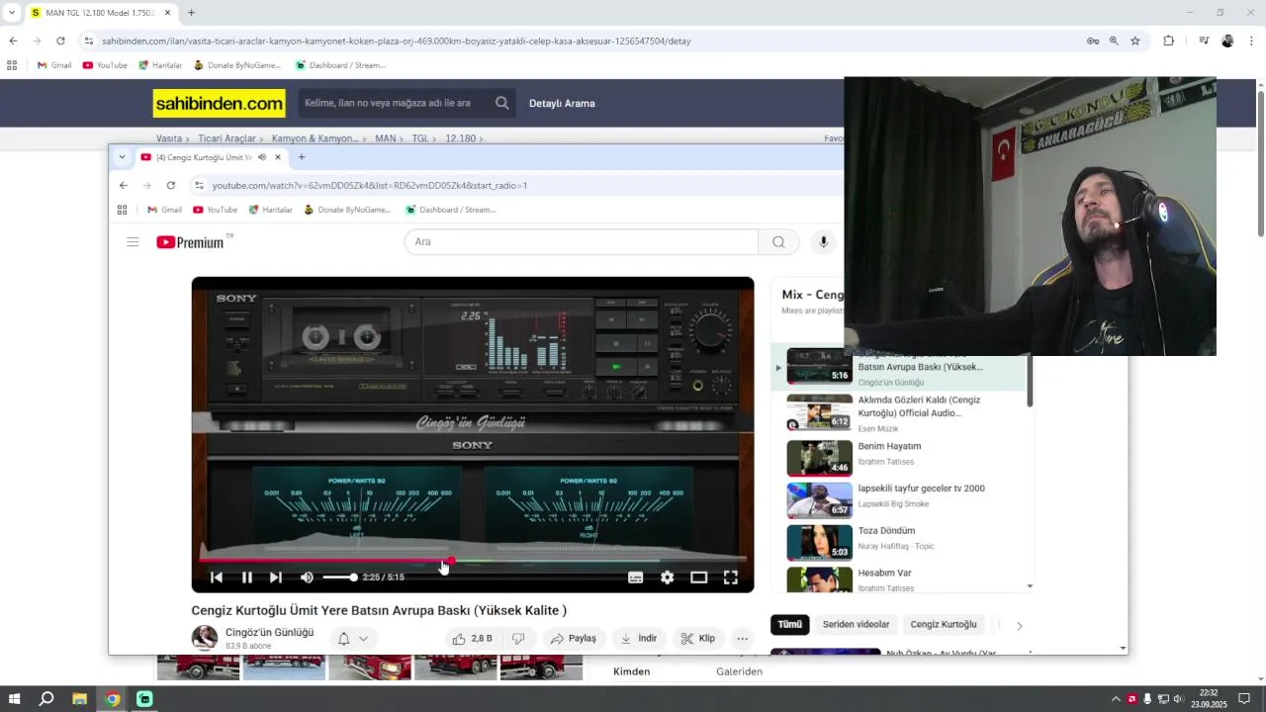Focus the YouTube Ara search box
This screenshot has width=1266, height=712.
point(582,241)
